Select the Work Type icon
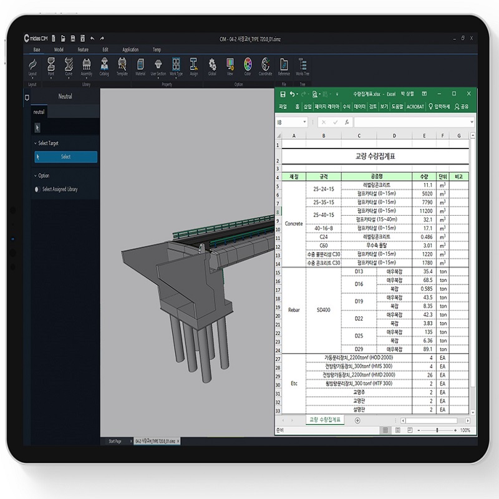Viewport: 499px width, 499px height. click(176, 67)
